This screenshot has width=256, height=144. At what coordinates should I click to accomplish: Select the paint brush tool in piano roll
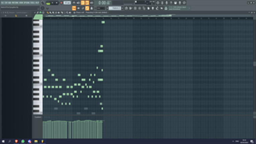pyautogui.click(x=50, y=13)
